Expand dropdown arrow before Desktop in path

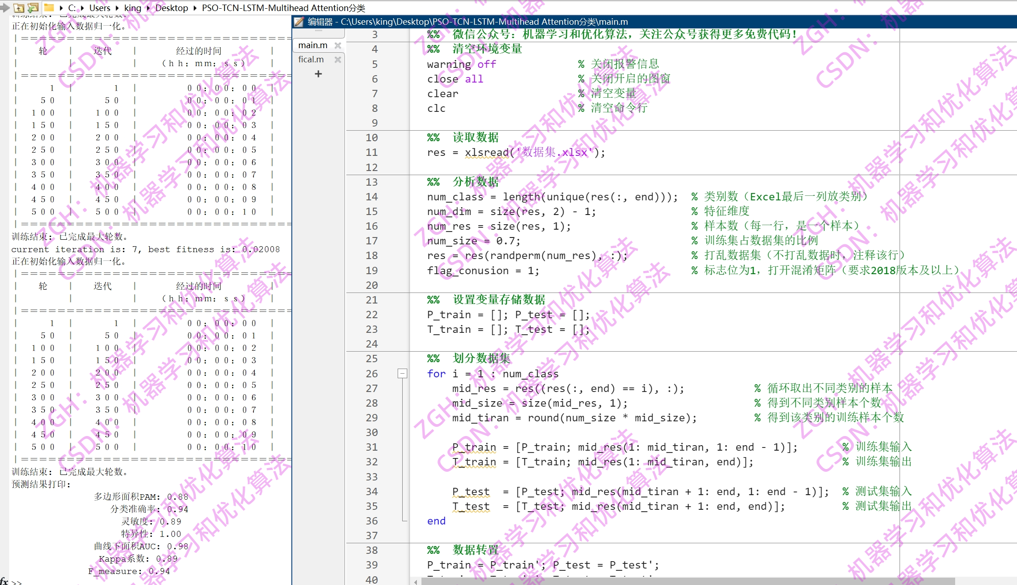coord(148,8)
